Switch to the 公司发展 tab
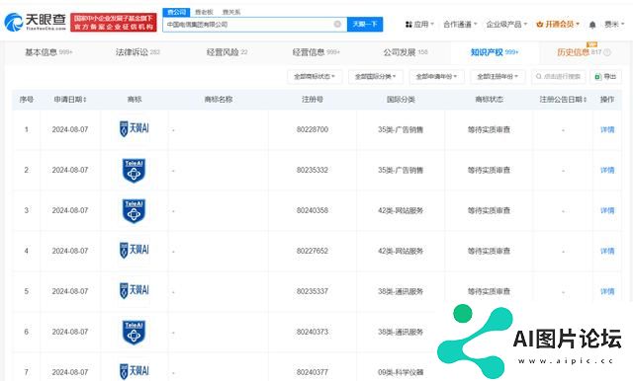This screenshot has width=633, height=381. pyautogui.click(x=406, y=52)
